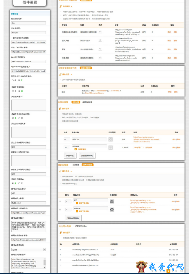Open 关注用户列表 tab
The image size is (189, 274).
[65, 226]
